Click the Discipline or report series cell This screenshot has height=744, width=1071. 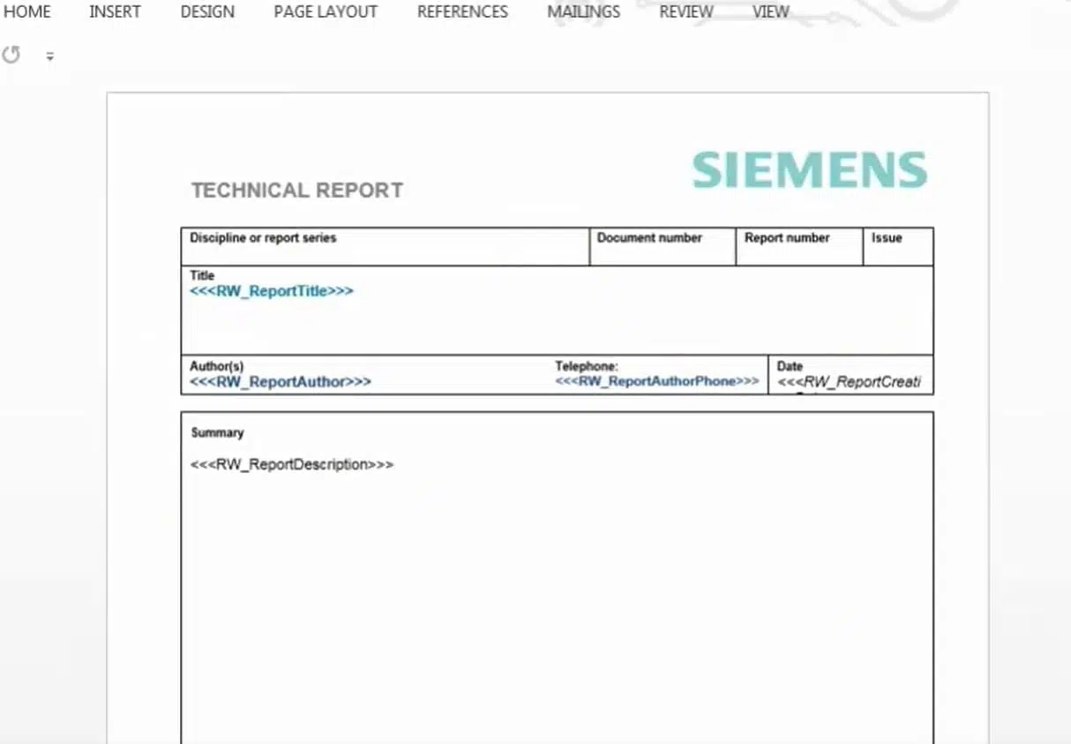(x=386, y=246)
